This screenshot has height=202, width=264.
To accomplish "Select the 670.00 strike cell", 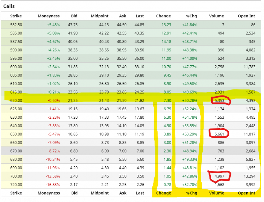I will pyautogui.click(x=16, y=151).
